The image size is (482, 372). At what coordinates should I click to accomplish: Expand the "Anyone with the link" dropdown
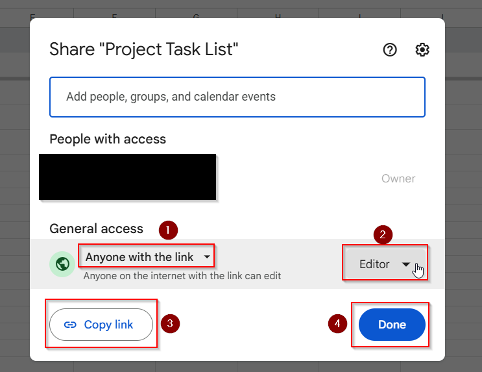tap(147, 256)
